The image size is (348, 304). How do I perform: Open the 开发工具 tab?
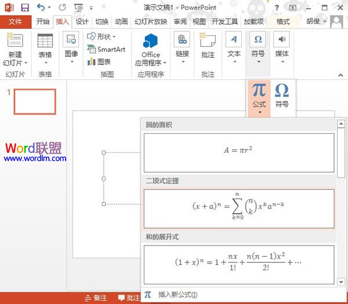click(224, 22)
